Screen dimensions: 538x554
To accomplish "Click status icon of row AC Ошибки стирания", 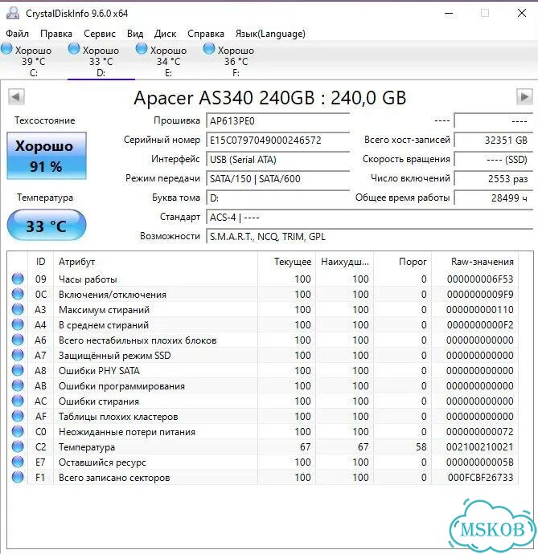I will point(18,401).
